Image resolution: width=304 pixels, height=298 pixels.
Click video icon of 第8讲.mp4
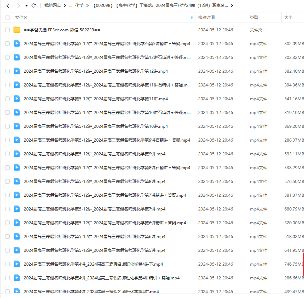point(17,181)
